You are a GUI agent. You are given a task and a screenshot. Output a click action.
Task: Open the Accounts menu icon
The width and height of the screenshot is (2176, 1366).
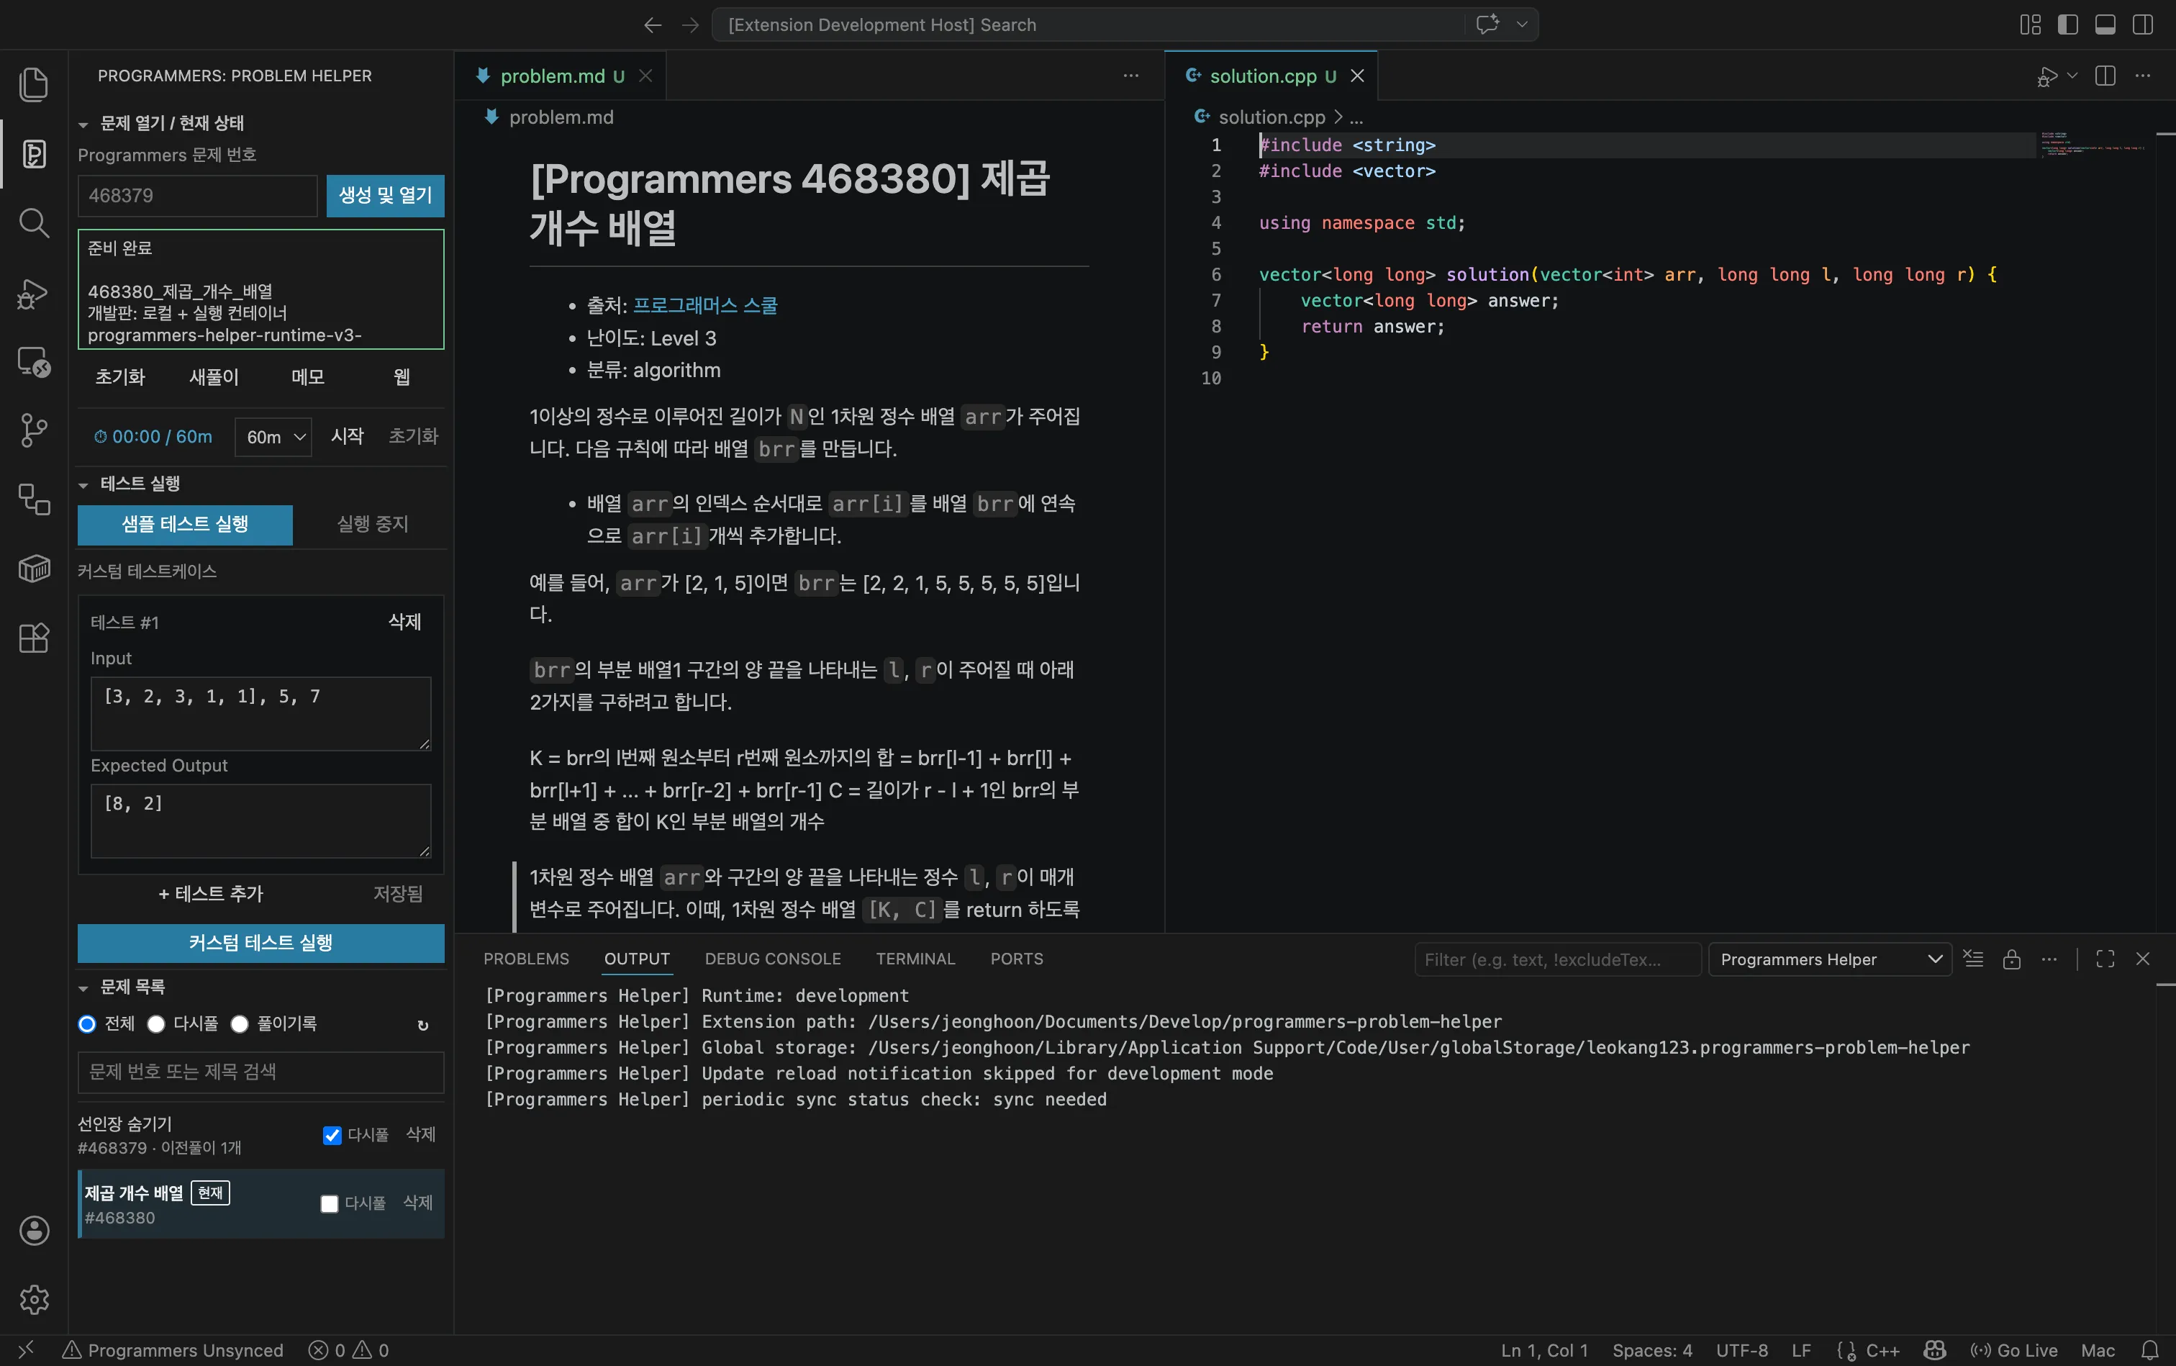click(33, 1231)
